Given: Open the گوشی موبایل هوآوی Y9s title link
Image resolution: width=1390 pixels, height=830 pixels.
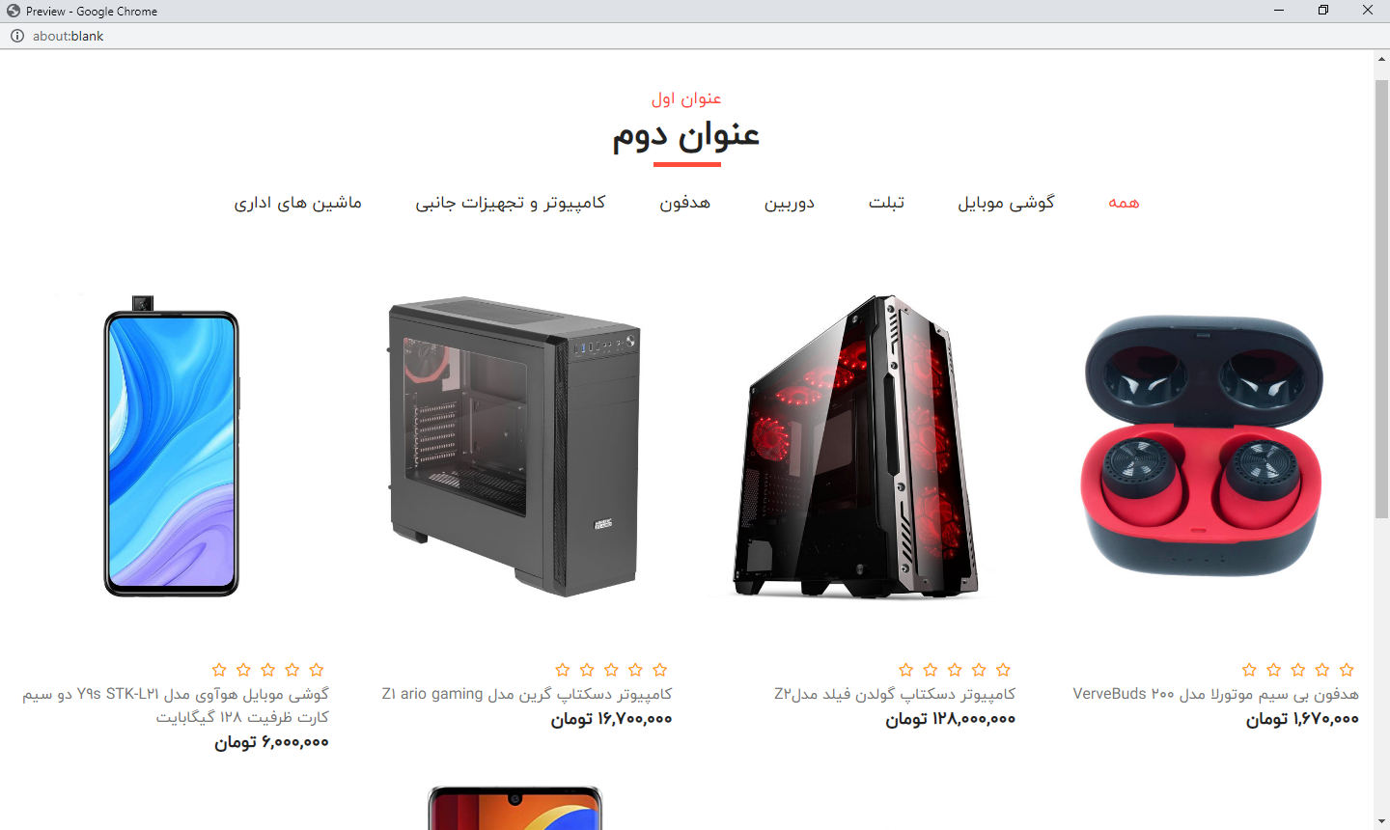Looking at the screenshot, I should [x=176, y=705].
